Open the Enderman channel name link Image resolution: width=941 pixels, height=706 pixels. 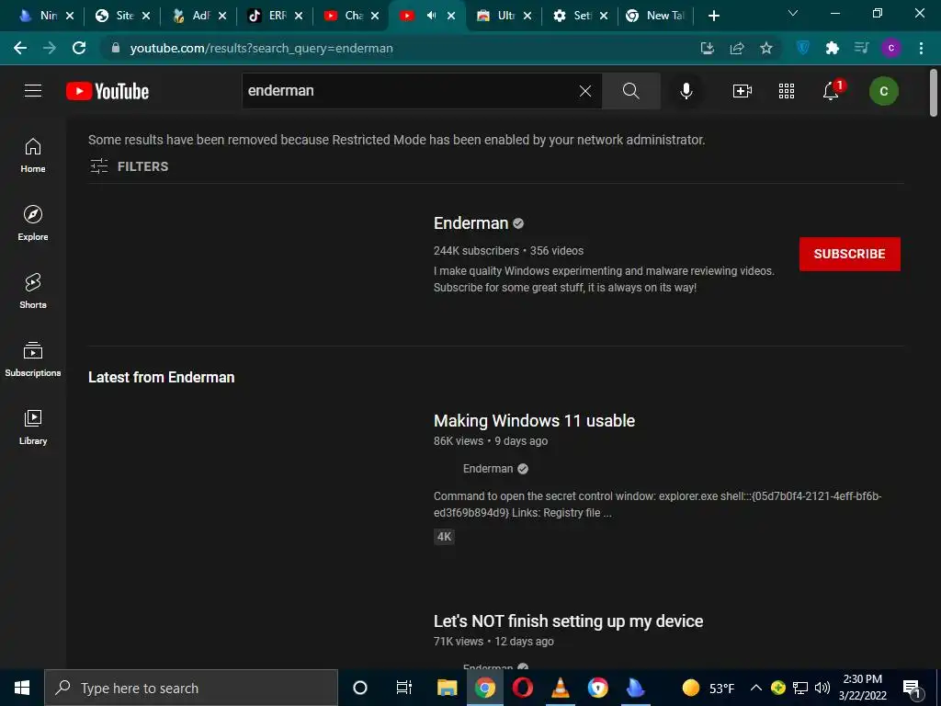pyautogui.click(x=471, y=223)
